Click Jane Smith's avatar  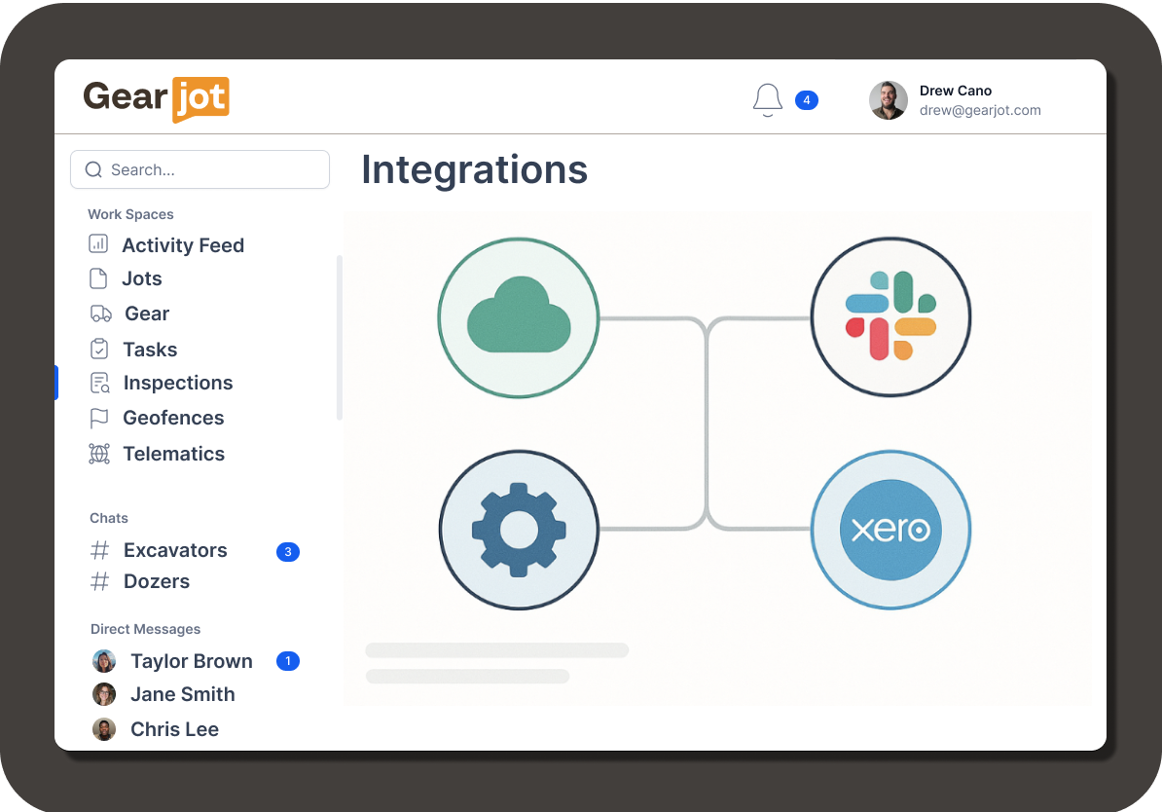point(104,694)
